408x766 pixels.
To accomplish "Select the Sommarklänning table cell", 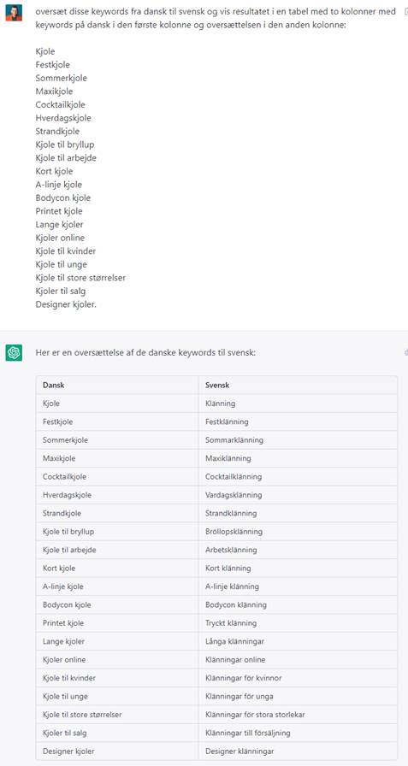I will (x=298, y=440).
